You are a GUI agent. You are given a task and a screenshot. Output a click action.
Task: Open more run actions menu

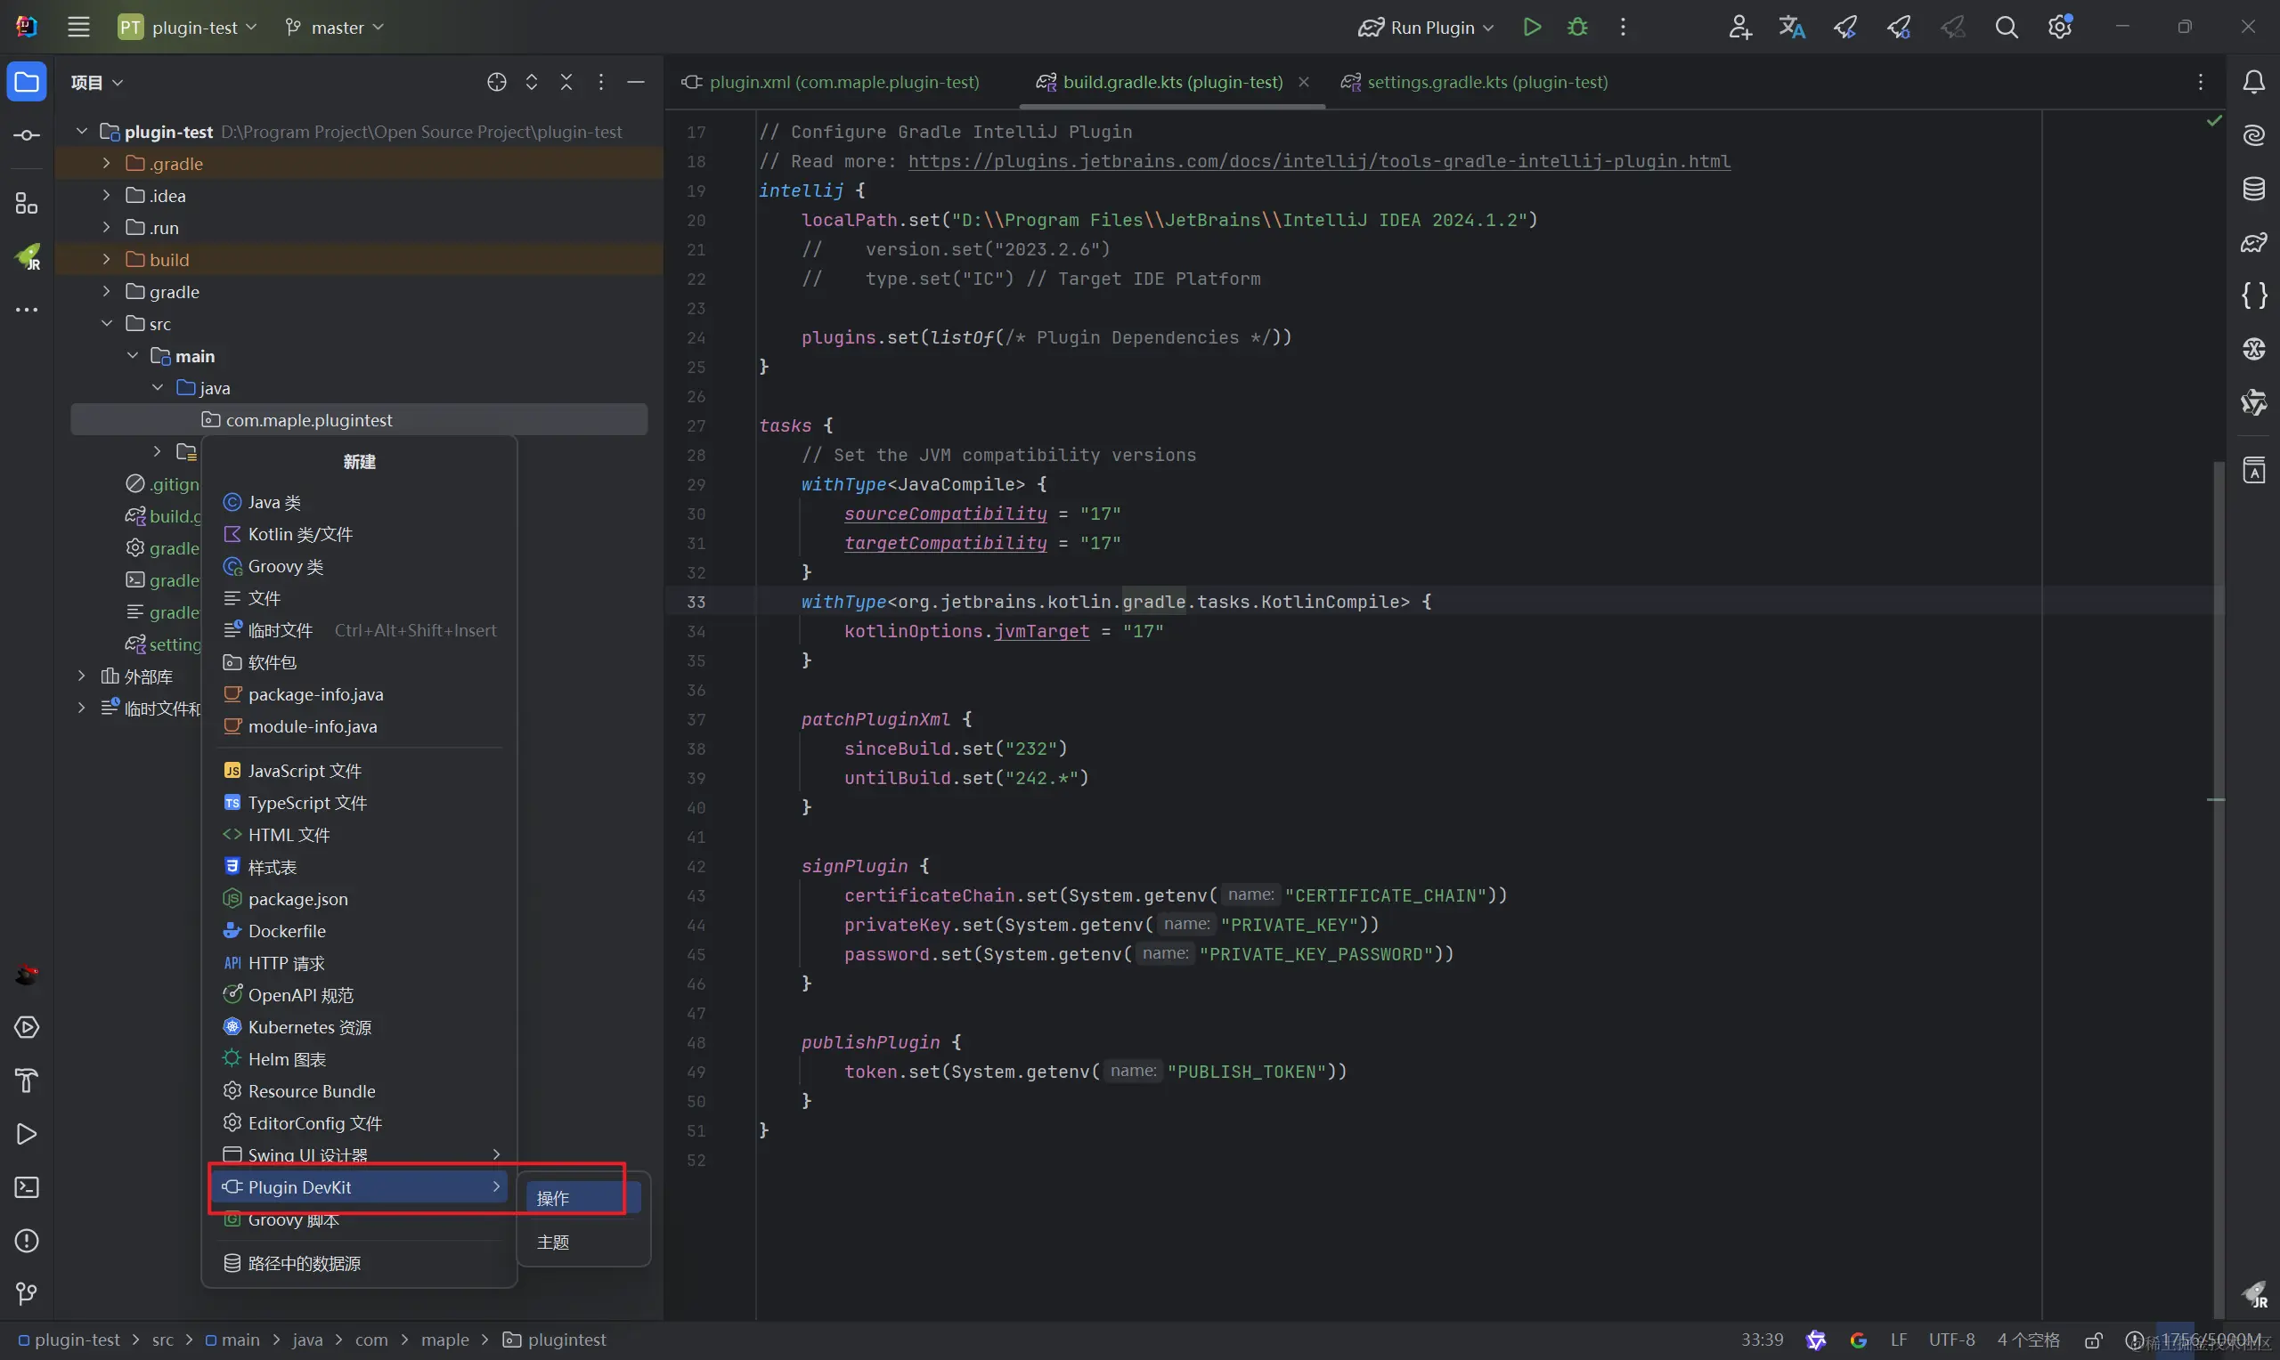point(1623,28)
